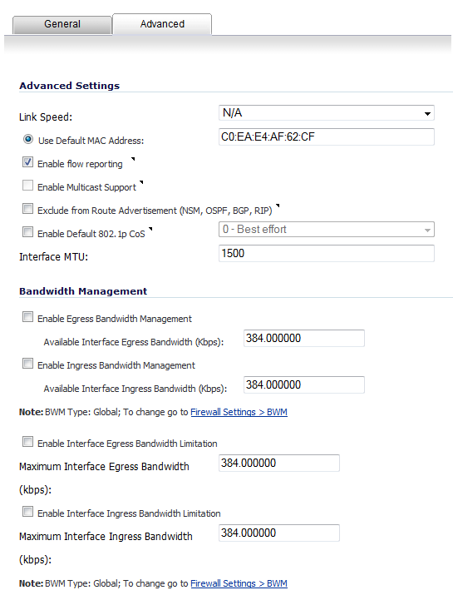This screenshot has width=453, height=595.
Task: Check Enable Interface Egress Bandwidth Limitation
Action: [27, 442]
